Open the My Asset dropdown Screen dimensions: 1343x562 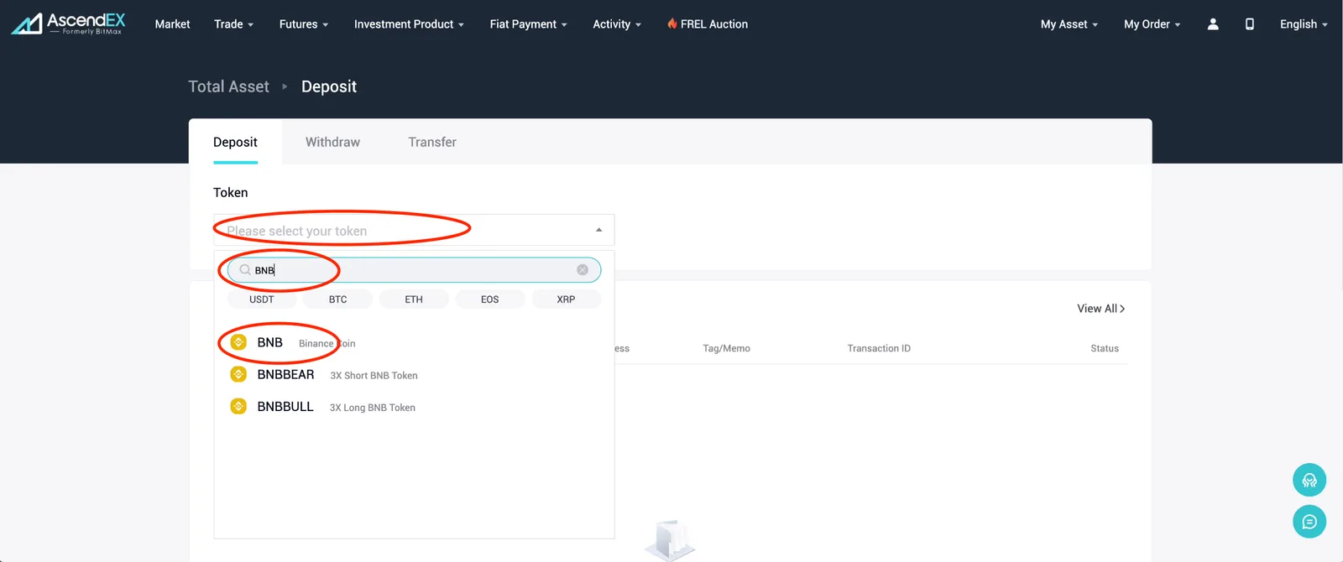pyautogui.click(x=1069, y=24)
